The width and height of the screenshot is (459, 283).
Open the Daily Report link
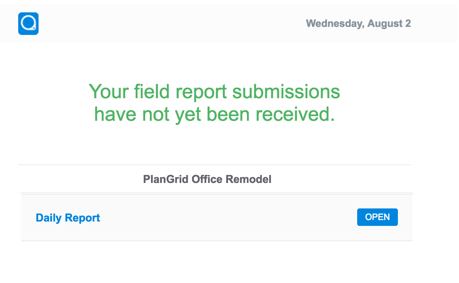[68, 218]
